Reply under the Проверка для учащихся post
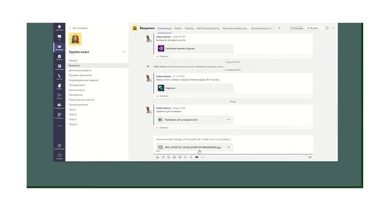The width and height of the screenshot is (388, 218). 162,128
